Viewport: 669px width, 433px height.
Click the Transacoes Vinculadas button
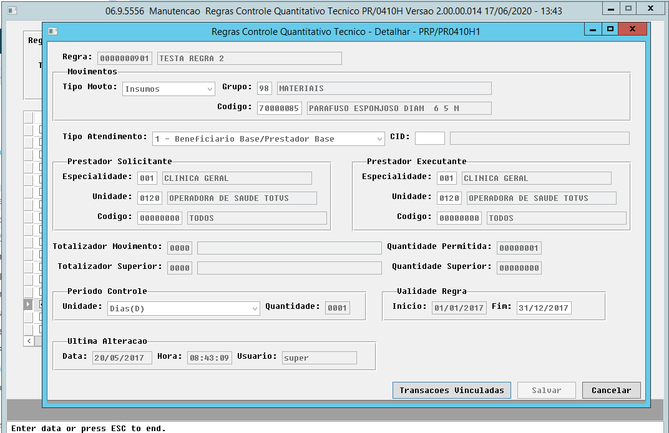[452, 391]
